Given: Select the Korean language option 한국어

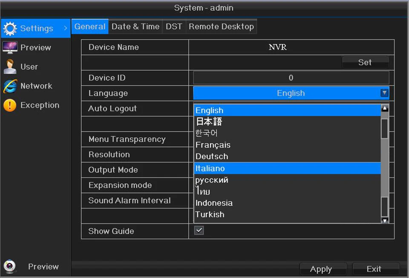Looking at the screenshot, I should 287,133.
